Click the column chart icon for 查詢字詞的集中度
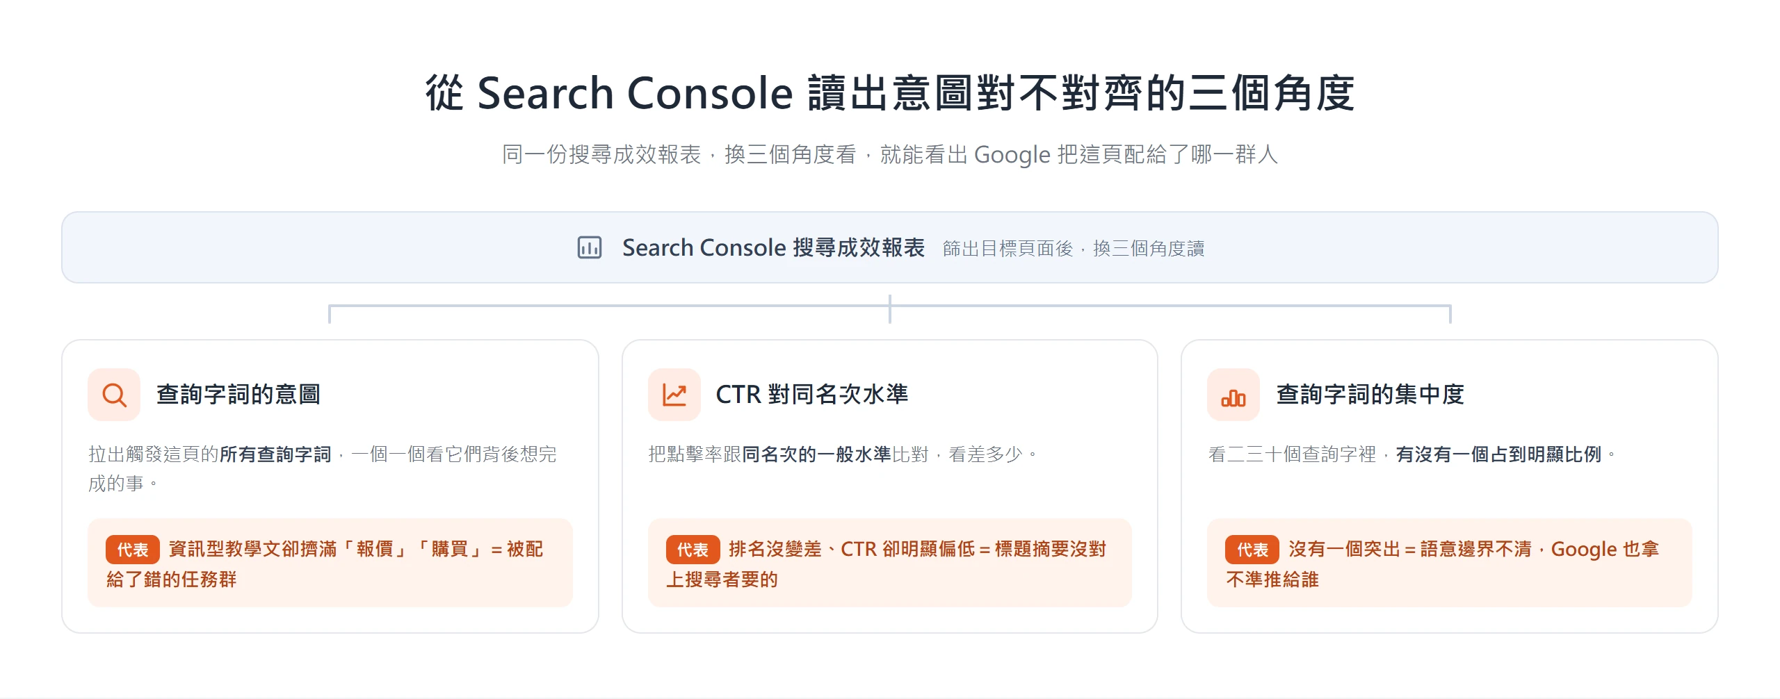The image size is (1780, 699). (1233, 395)
